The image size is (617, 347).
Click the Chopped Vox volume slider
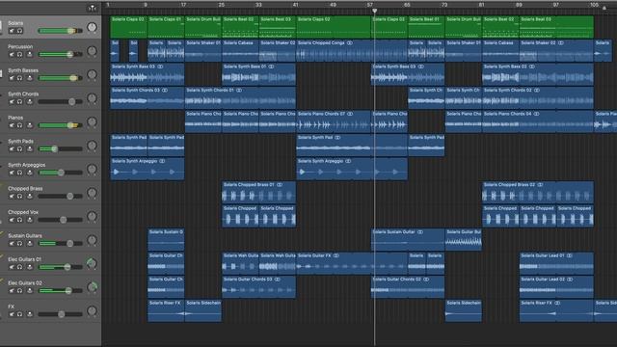point(60,220)
